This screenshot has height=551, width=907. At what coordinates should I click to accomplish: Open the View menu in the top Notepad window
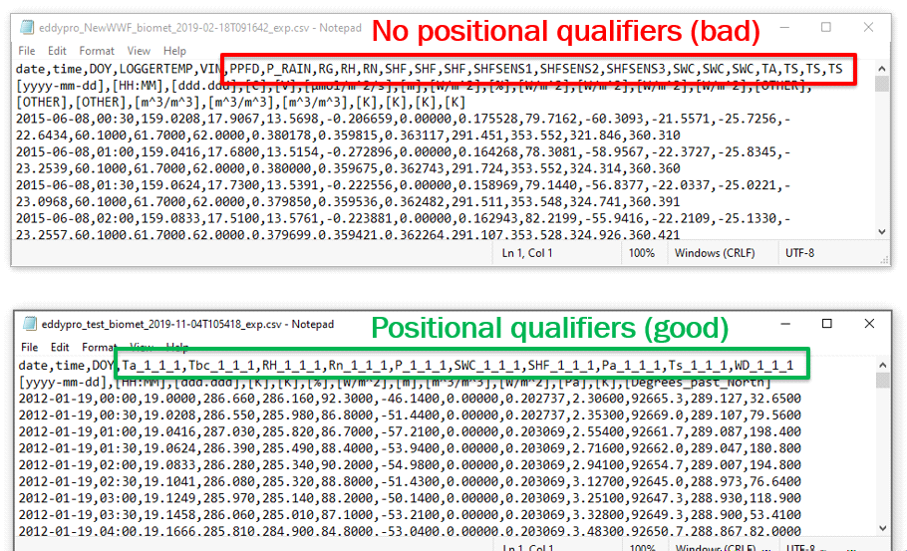click(x=139, y=51)
